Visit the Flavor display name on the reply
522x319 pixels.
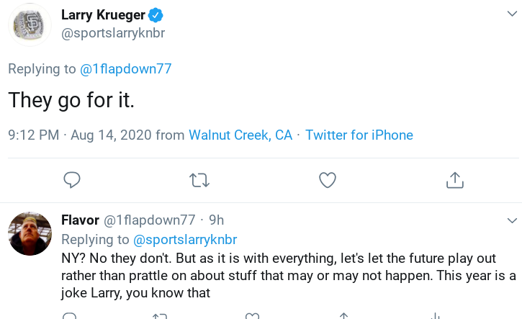pyautogui.click(x=81, y=220)
